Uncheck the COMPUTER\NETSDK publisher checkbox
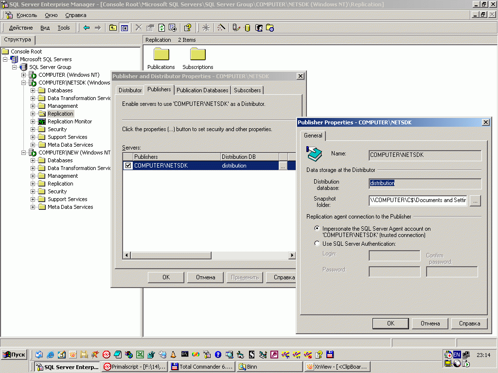This screenshot has width=498, height=373. (x=128, y=166)
